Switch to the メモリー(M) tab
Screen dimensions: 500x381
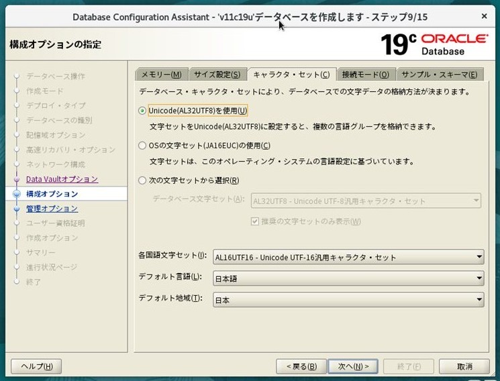coord(161,74)
